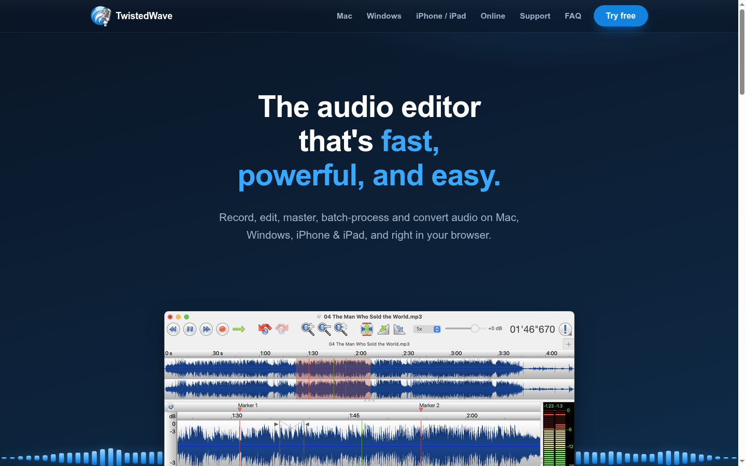The height and width of the screenshot is (466, 746).
Task: Select the Marker 1 flag
Action: click(x=240, y=409)
